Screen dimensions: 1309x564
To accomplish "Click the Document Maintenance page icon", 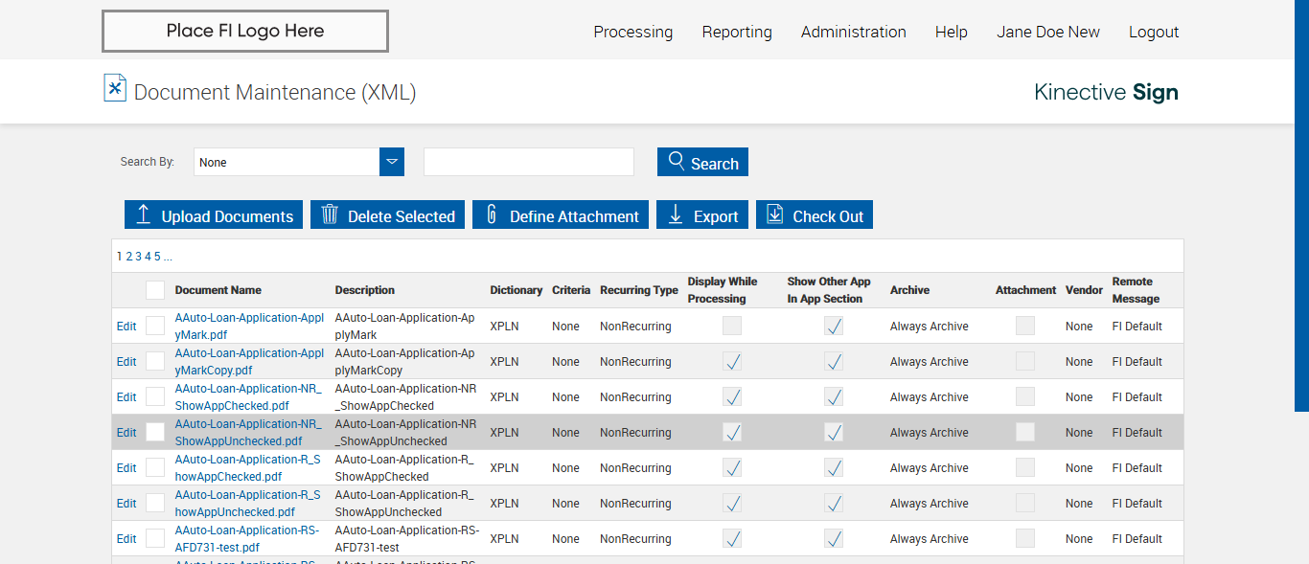I will [115, 88].
